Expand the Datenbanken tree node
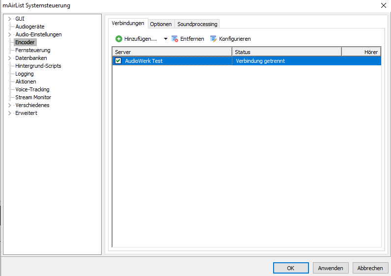Viewport: 391px width, 276px height. tap(10, 58)
